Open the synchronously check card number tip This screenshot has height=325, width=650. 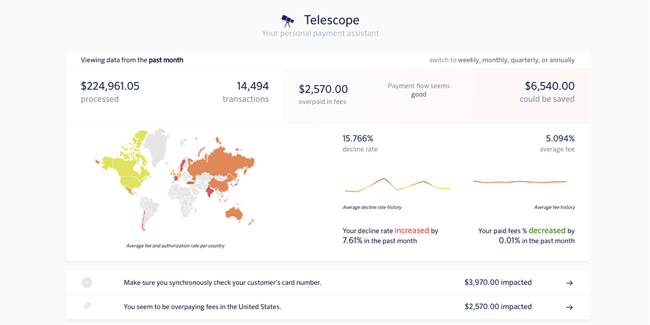222,282
